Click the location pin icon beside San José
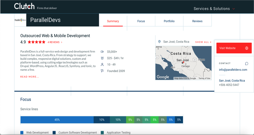 (x=159, y=42)
